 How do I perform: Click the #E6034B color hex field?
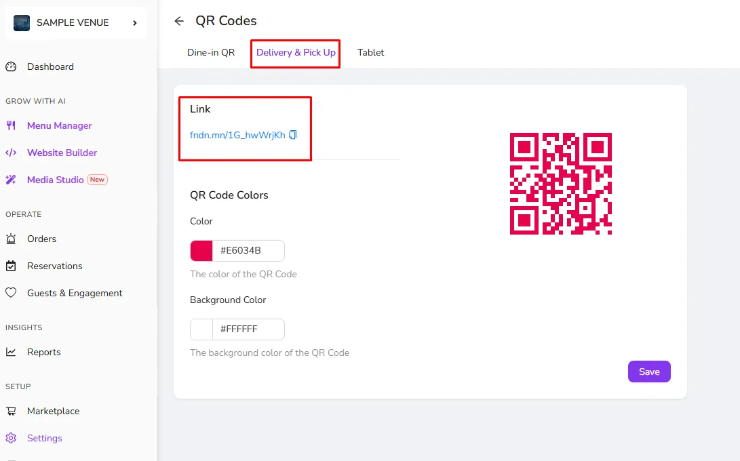click(x=248, y=251)
